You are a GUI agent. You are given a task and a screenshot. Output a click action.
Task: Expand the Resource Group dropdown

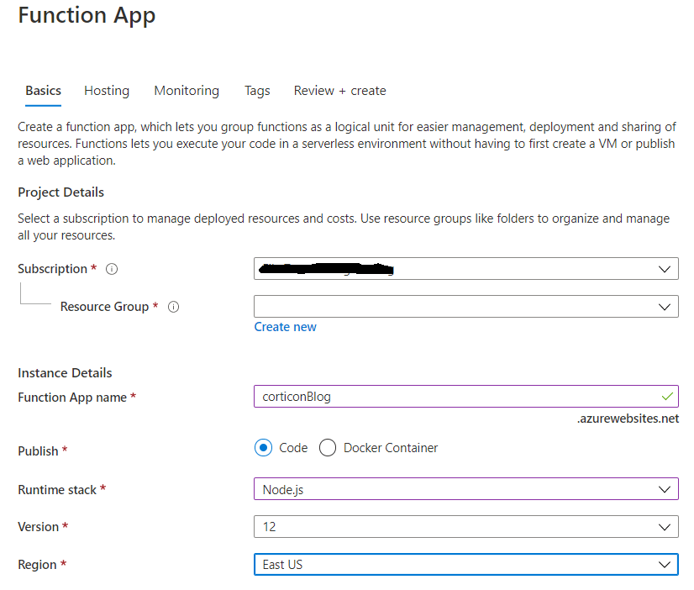(x=465, y=307)
